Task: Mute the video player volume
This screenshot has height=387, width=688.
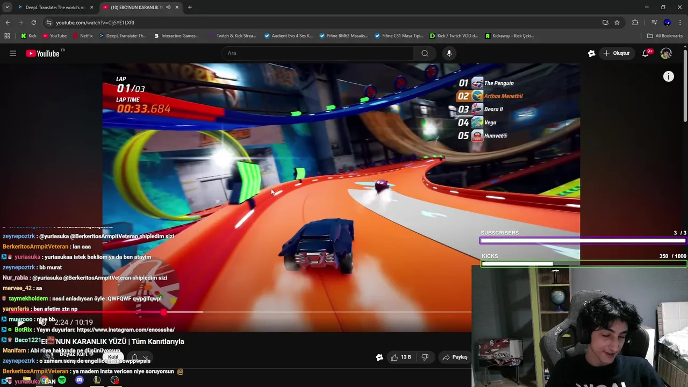Action: pos(42,322)
